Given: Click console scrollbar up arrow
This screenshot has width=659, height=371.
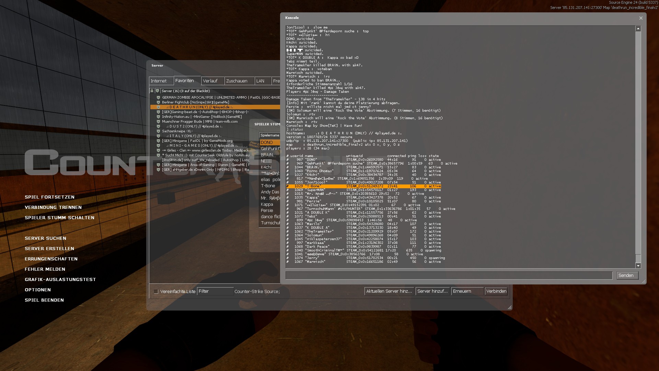Looking at the screenshot, I should pos(638,29).
